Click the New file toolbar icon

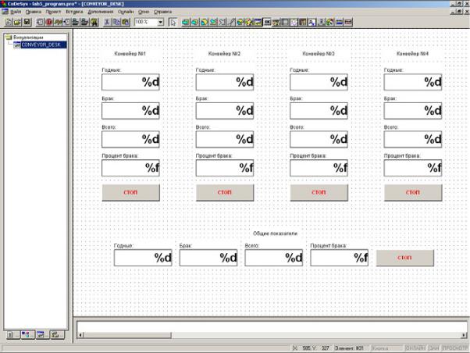[x=9, y=22]
